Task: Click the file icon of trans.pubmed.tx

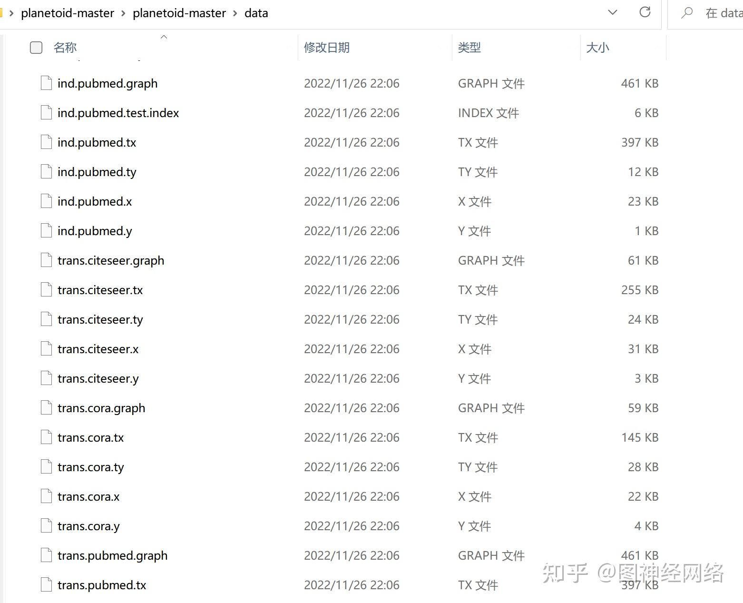Action: [46, 585]
